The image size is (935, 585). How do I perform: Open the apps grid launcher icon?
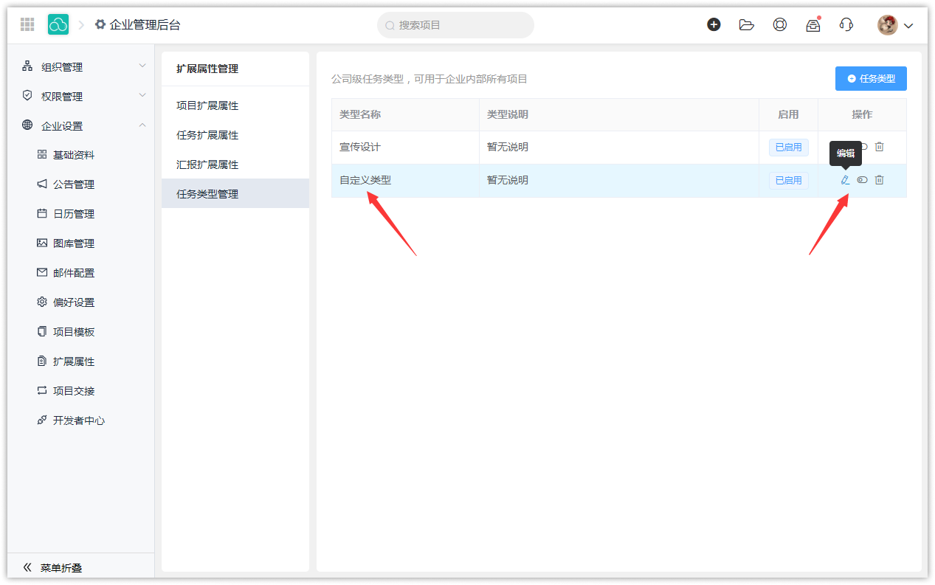(27, 24)
